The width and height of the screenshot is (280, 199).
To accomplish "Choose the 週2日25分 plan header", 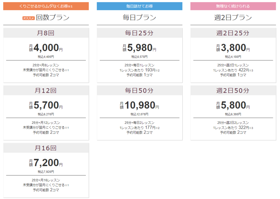I will pos(233,33).
